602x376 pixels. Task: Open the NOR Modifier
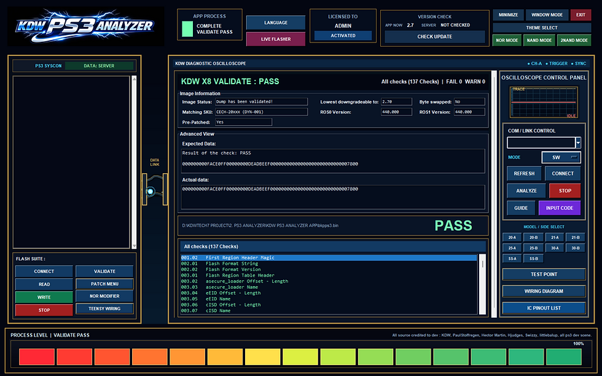coord(104,297)
